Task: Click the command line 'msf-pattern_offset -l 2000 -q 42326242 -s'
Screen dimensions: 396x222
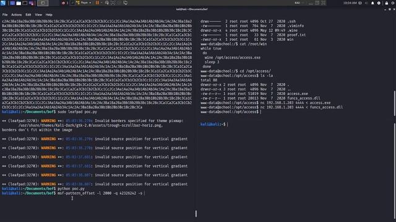Action: point(100,193)
